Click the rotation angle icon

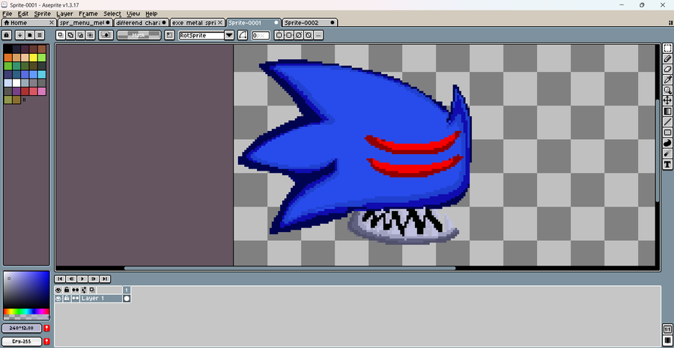(243, 35)
